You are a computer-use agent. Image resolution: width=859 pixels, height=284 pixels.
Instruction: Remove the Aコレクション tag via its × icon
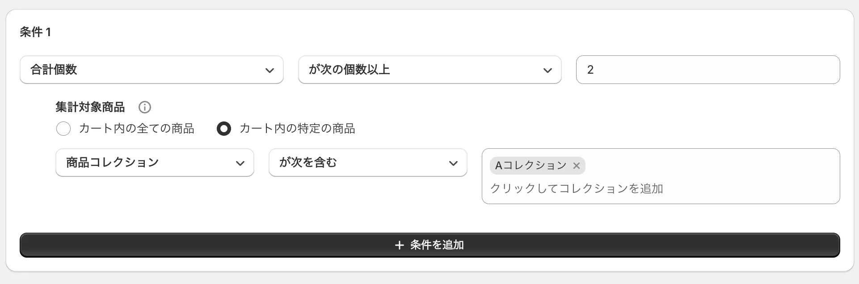click(577, 166)
